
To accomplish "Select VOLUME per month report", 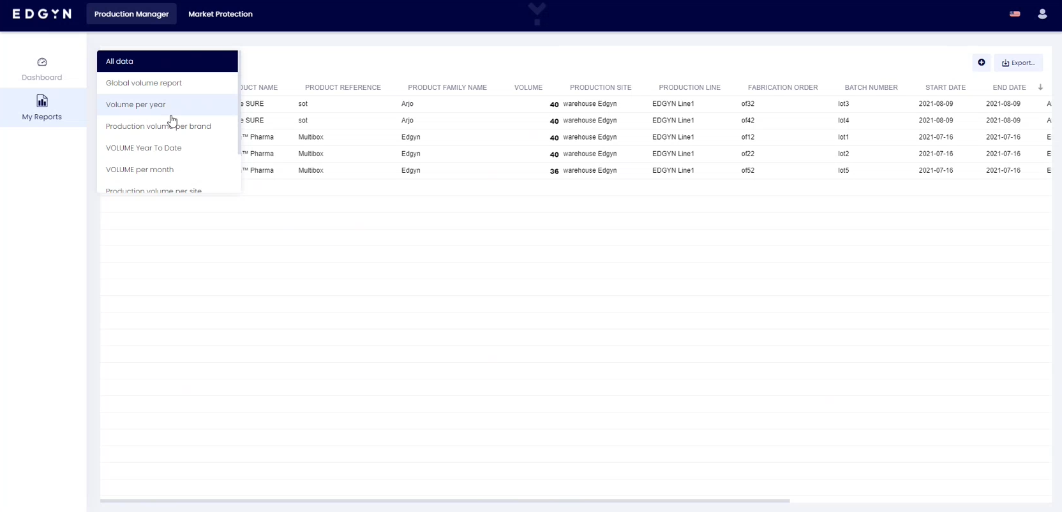I will [167, 170].
